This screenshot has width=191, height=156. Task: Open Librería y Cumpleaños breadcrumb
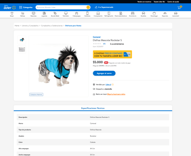[x=30, y=26]
